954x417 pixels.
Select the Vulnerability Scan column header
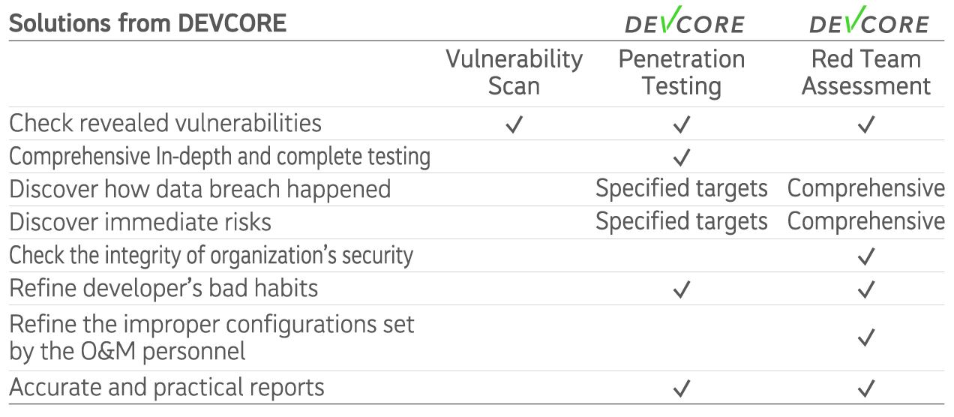click(514, 72)
